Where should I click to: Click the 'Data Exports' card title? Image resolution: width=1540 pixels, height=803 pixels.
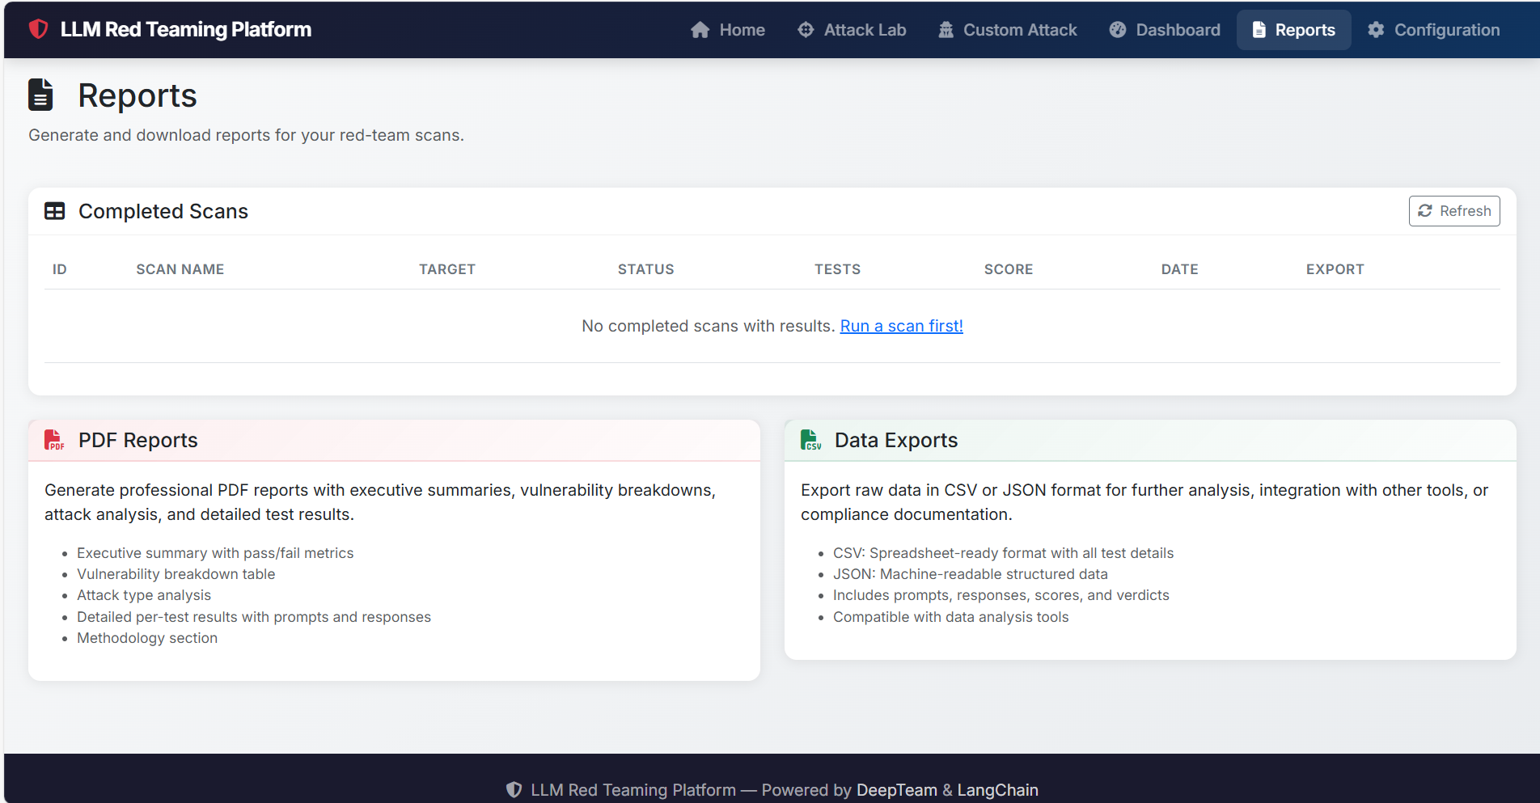(x=896, y=440)
